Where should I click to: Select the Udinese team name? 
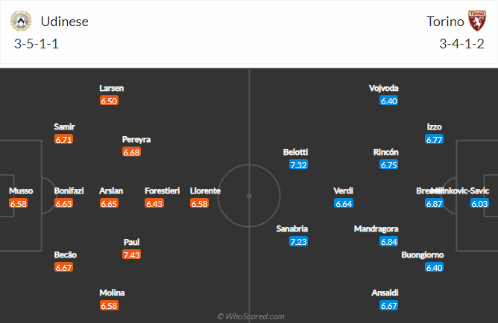[x=63, y=22]
